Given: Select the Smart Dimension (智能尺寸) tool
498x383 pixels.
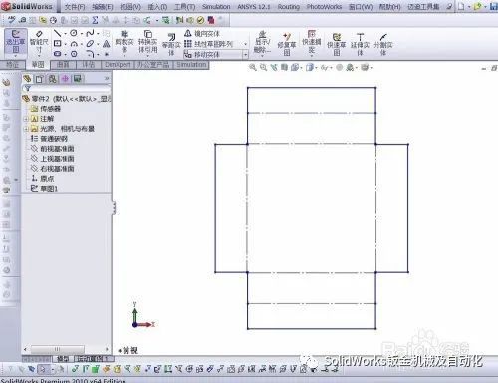Looking at the screenshot, I should (x=39, y=41).
